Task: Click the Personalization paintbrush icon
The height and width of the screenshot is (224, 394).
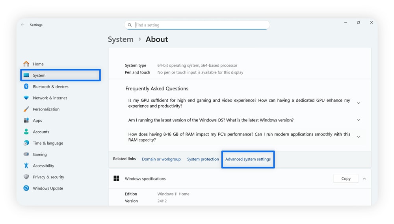Action: coord(26,109)
